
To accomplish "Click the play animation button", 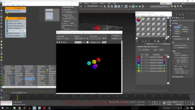I will point(155,102).
